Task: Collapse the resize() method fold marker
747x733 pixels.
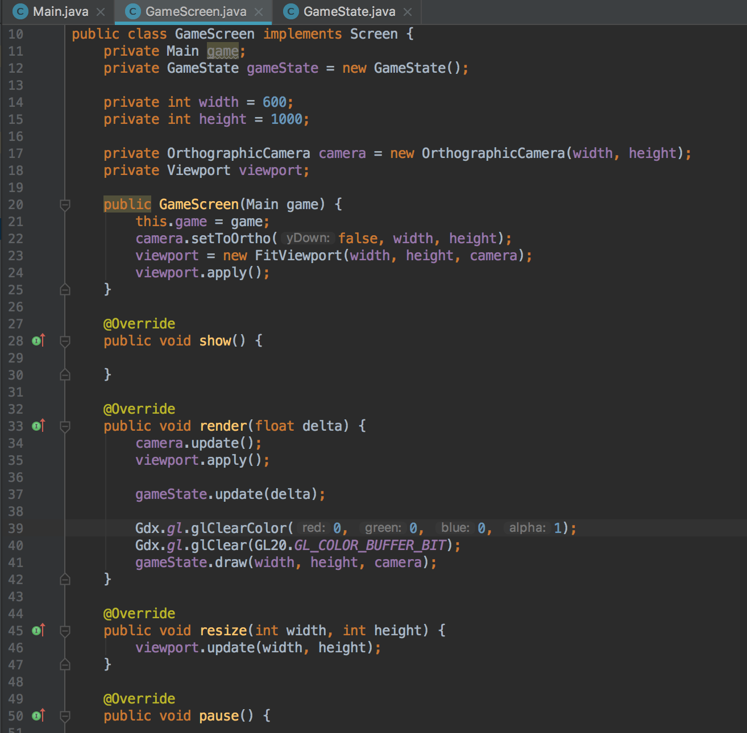Action: (65, 631)
